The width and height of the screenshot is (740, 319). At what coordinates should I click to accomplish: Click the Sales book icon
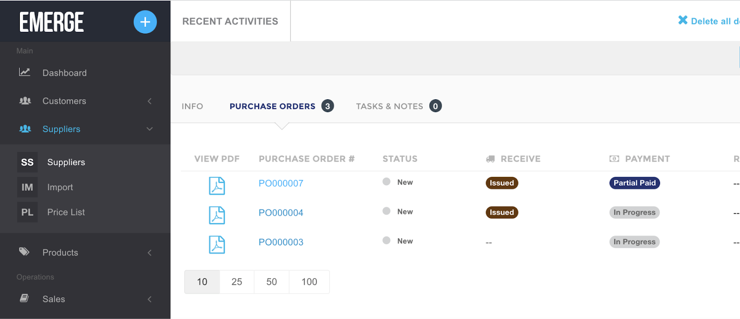tap(25, 299)
